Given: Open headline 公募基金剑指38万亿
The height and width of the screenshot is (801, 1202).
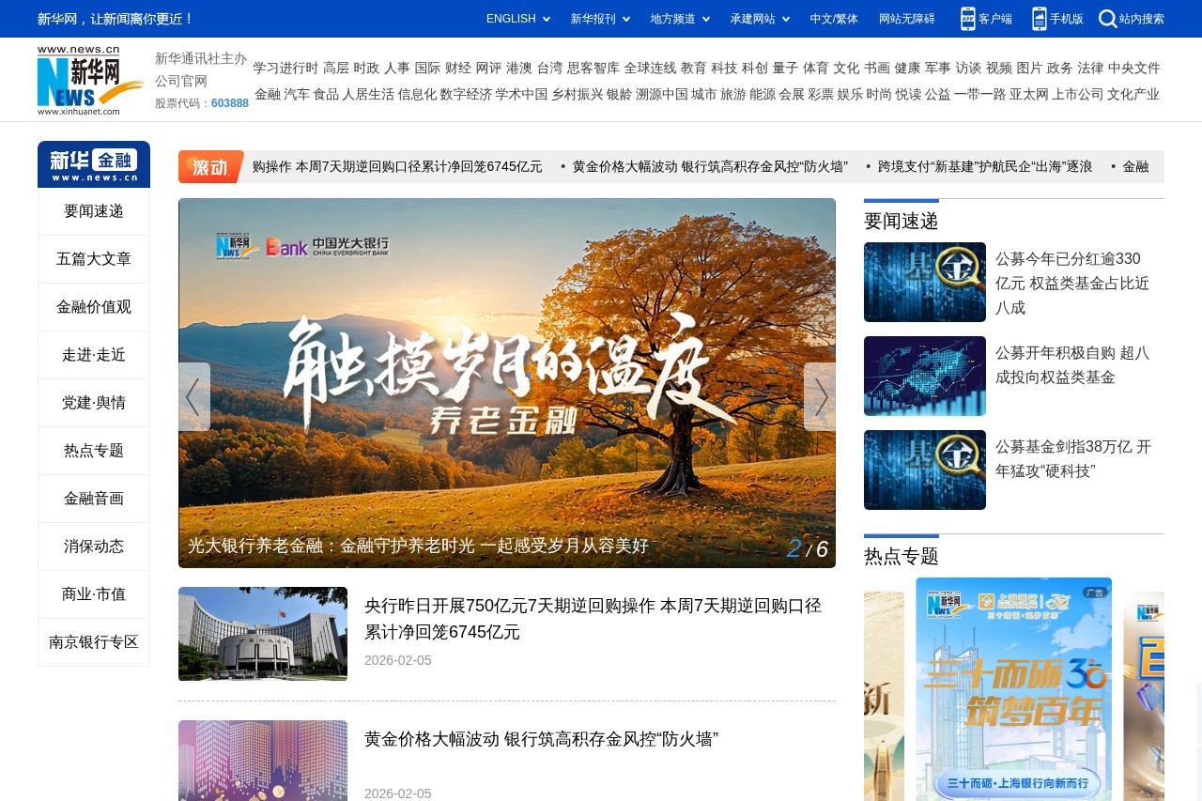Looking at the screenshot, I should tap(1072, 459).
